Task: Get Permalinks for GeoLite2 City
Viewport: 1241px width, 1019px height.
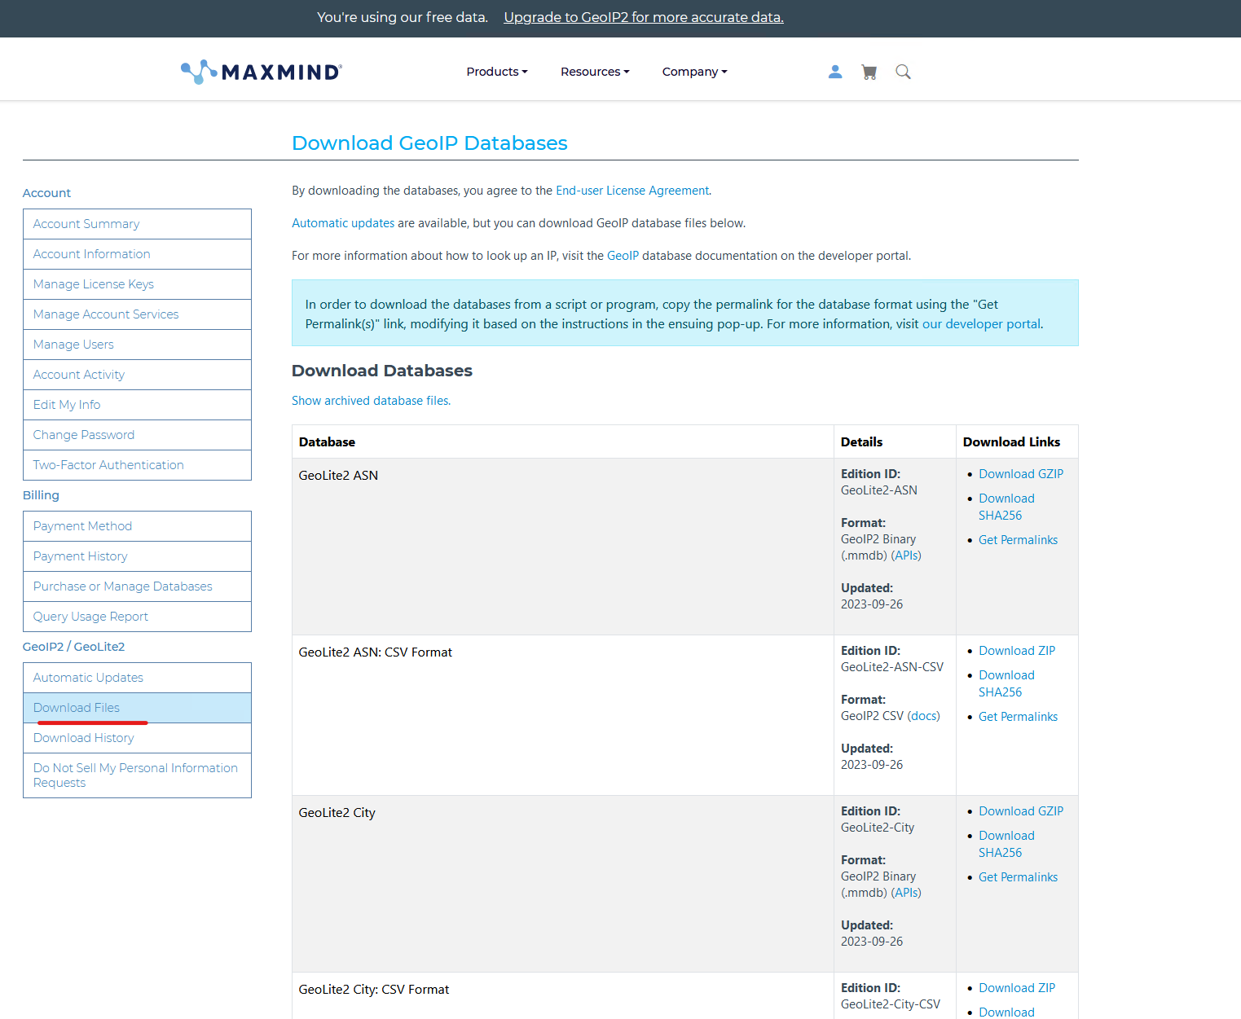Action: coord(1018,877)
